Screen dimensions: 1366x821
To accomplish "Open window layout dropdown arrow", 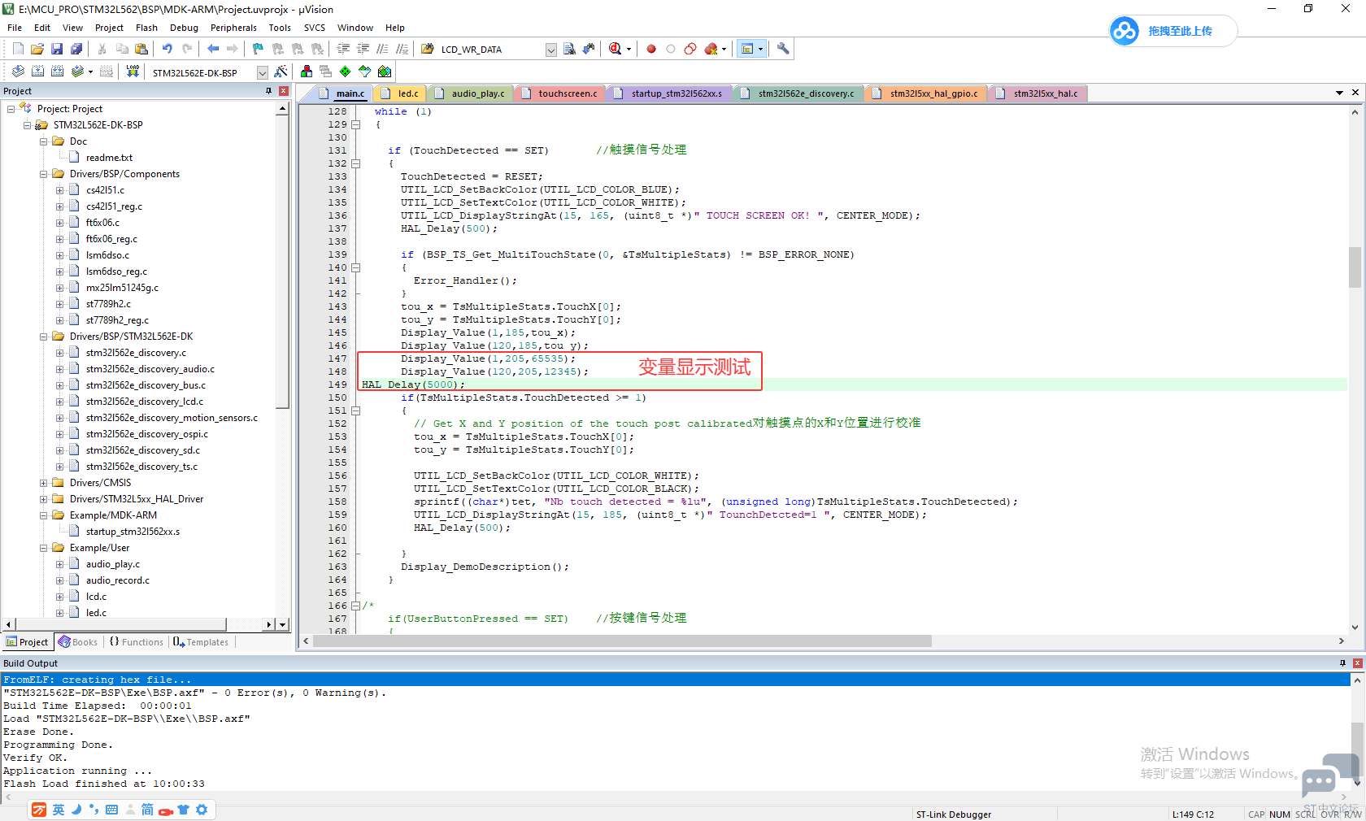I will pyautogui.click(x=761, y=50).
